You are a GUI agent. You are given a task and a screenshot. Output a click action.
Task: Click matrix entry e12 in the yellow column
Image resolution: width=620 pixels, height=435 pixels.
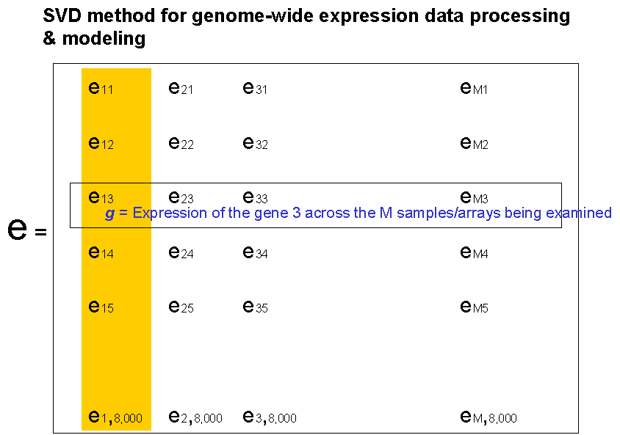point(101,143)
